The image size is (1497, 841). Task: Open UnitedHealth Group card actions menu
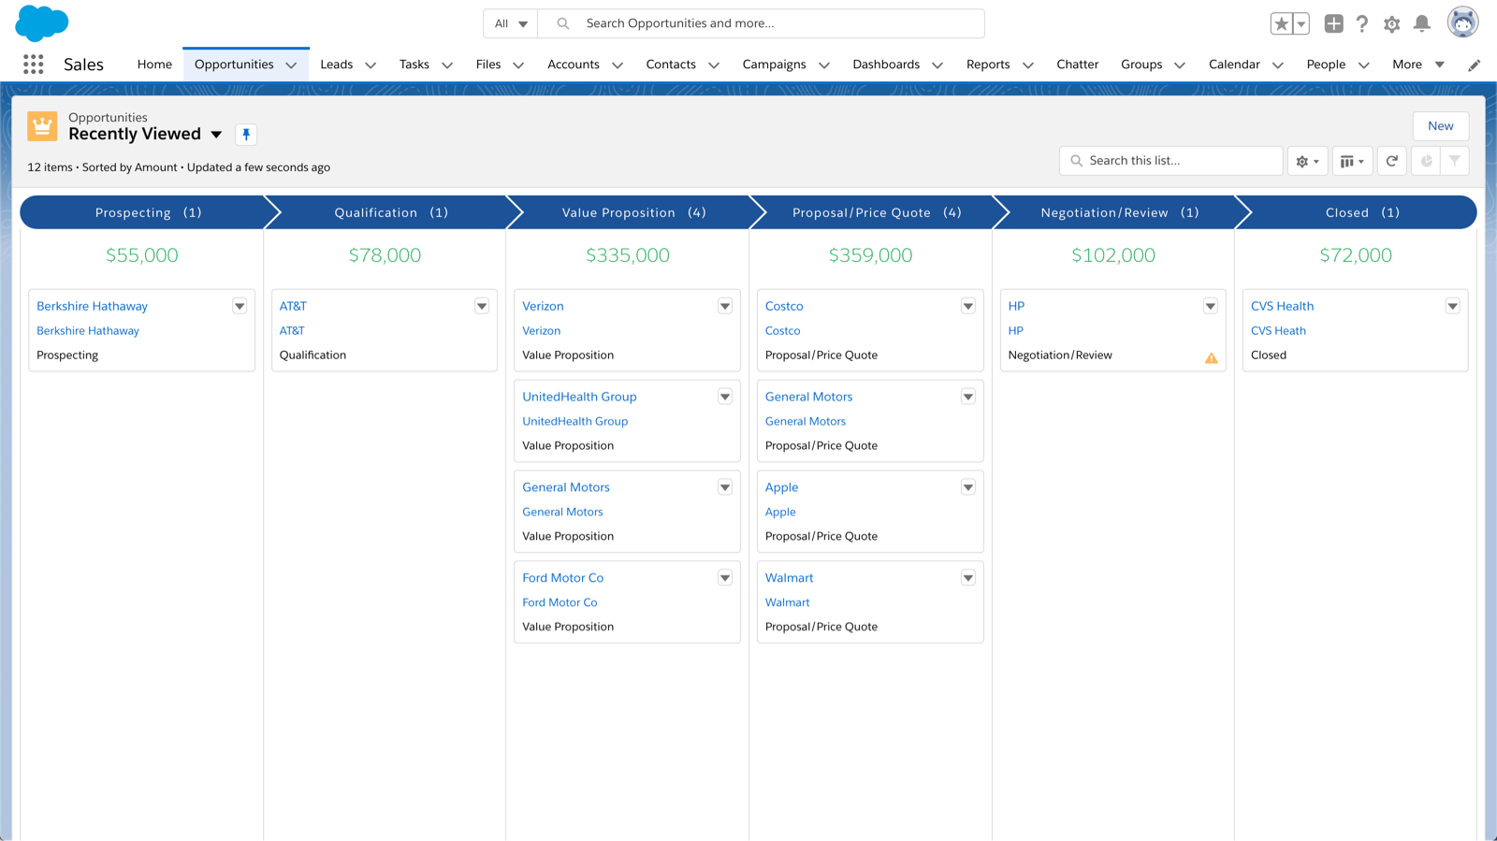pyautogui.click(x=725, y=397)
